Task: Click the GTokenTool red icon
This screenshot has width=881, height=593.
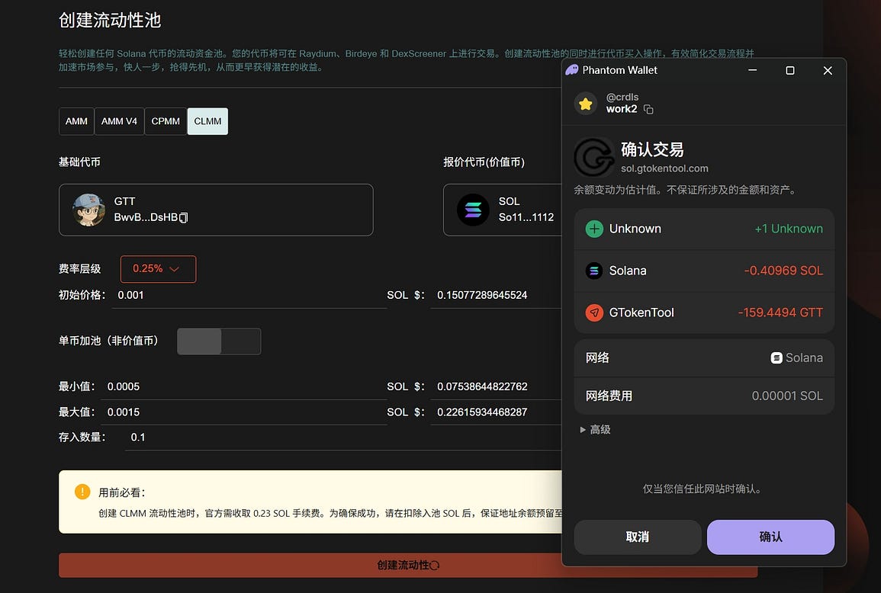Action: click(594, 313)
